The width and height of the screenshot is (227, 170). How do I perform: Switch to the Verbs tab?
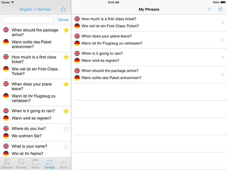pyautogui.click(x=35, y=164)
